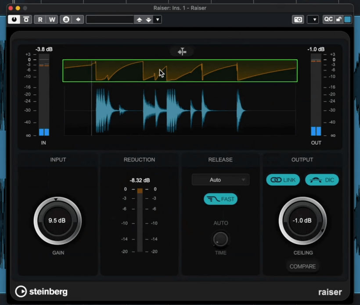Image resolution: width=360 pixels, height=305 pixels.
Task: Toggle the DIC button
Action: (x=322, y=180)
